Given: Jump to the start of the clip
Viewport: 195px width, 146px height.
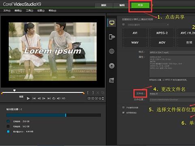Looking at the screenshot, I should click(x=34, y=99).
